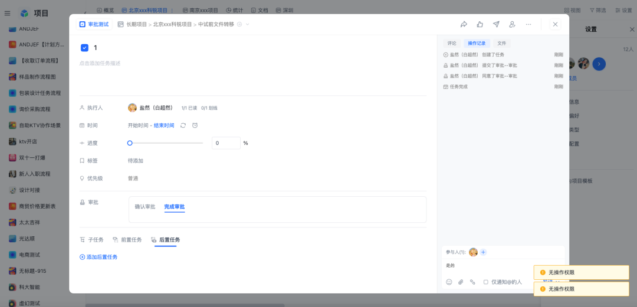Open the 文档 tab in the background
Viewport: 637px width, 307px height.
tap(260, 10)
